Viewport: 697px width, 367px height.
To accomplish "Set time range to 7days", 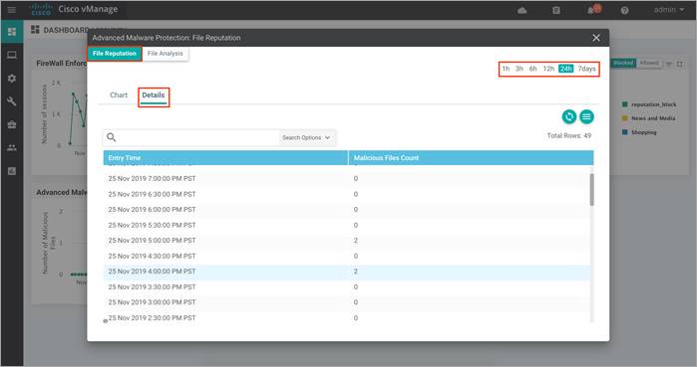I will tap(586, 69).
